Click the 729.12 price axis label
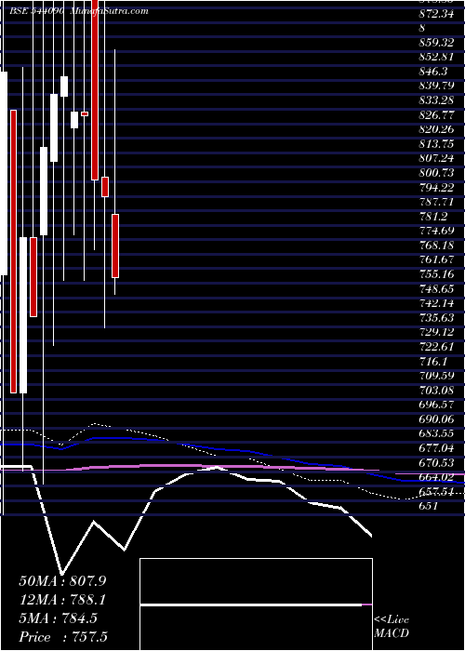Image resolution: width=465 pixels, height=651 pixels. 435,332
